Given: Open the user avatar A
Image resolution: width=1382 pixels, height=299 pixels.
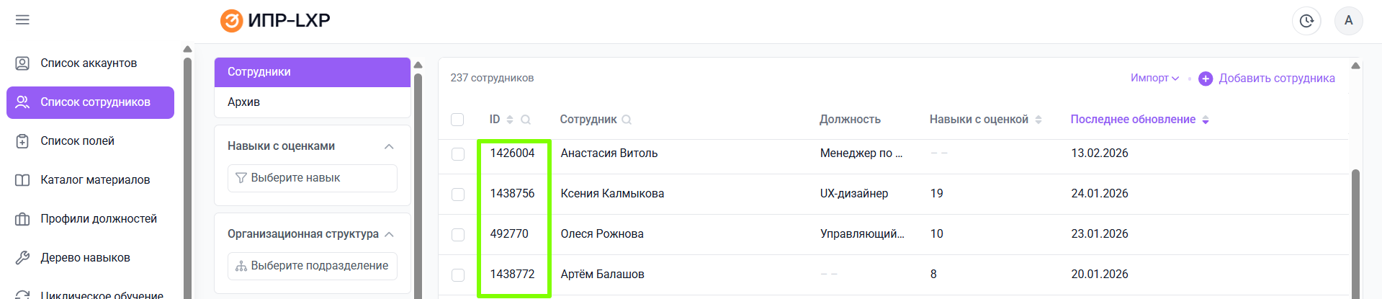Looking at the screenshot, I should (x=1348, y=21).
